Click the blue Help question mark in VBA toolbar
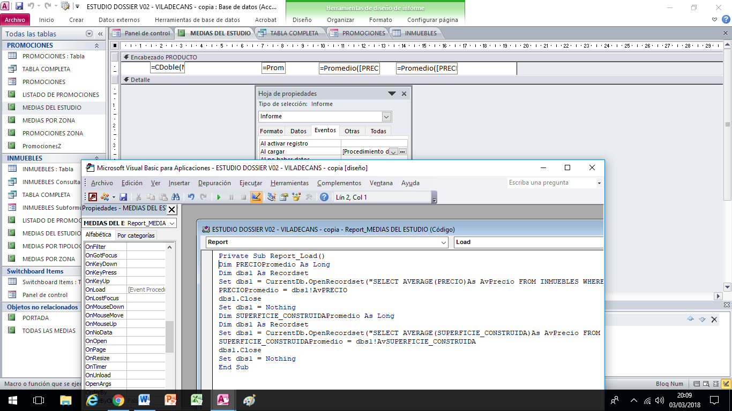 click(324, 197)
